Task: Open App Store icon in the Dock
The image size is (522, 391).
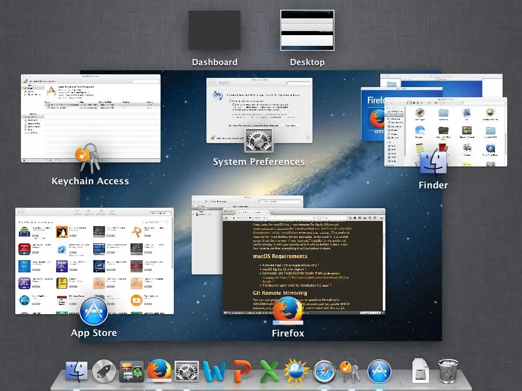Action: pyautogui.click(x=379, y=371)
